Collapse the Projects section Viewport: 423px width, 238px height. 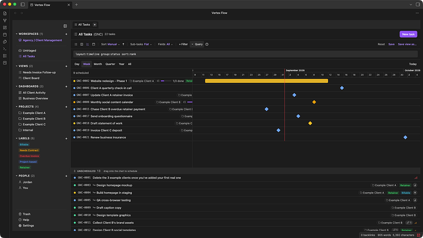click(x=17, y=107)
